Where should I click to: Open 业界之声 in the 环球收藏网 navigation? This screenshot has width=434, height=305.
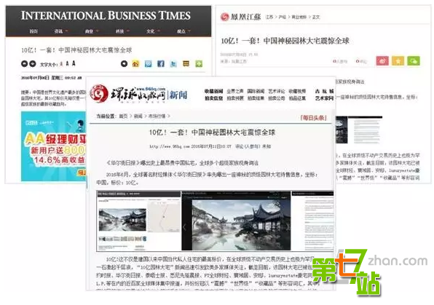pos(235,91)
